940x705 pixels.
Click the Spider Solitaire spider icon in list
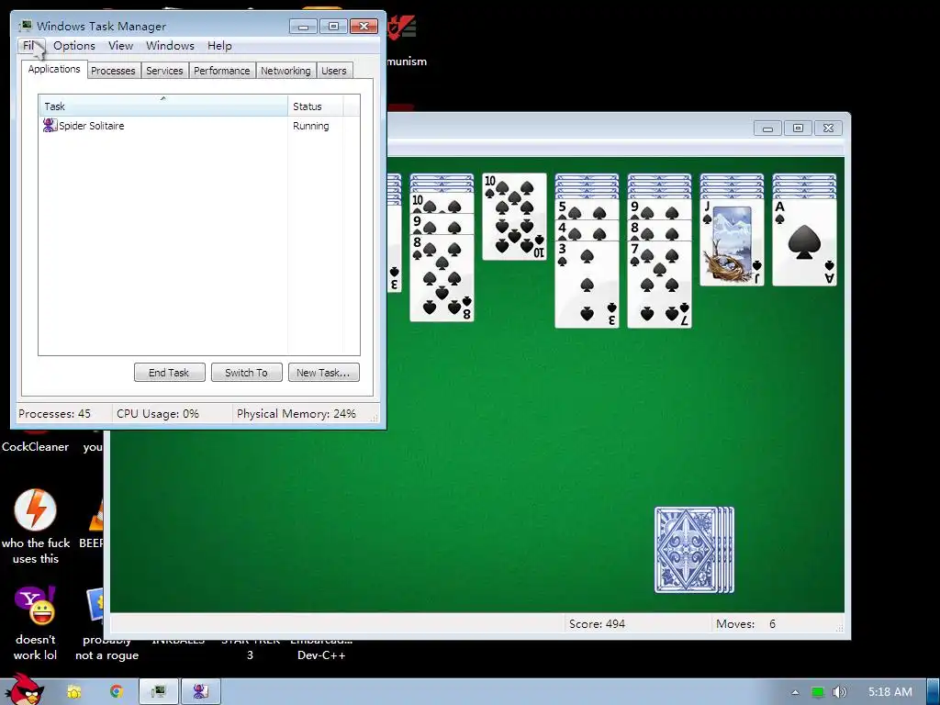50,125
